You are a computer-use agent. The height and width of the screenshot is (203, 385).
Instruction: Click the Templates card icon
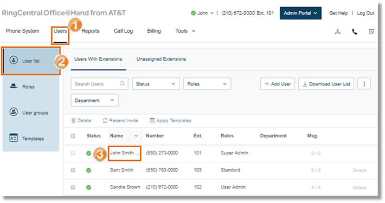[14, 138]
